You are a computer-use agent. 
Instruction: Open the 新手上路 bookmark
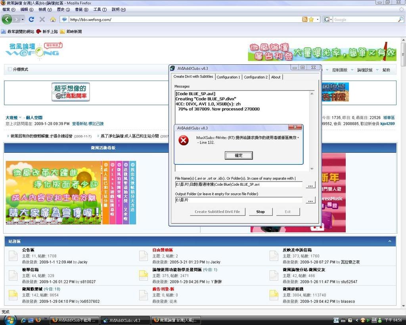point(47,31)
